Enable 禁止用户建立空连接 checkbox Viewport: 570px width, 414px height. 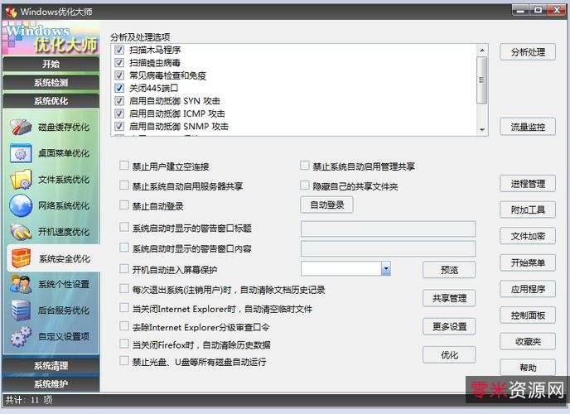click(124, 166)
